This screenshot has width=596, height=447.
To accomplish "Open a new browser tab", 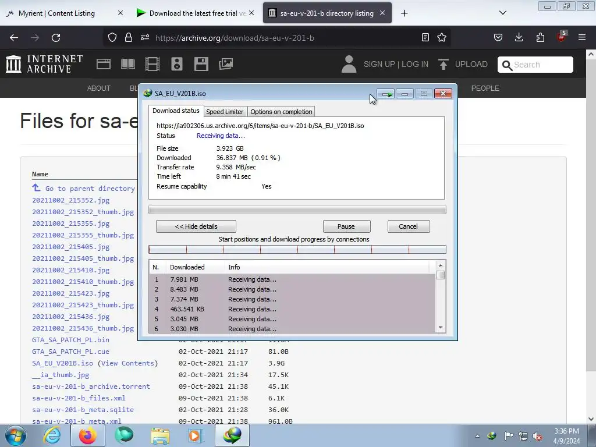I will 404,13.
